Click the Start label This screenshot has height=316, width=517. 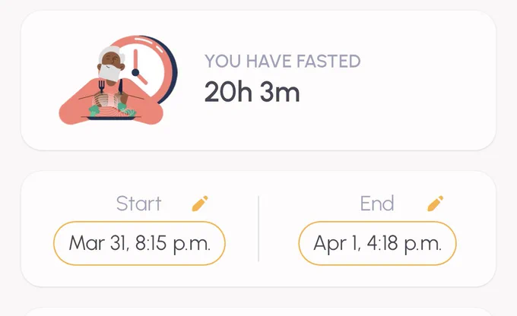[139, 204]
